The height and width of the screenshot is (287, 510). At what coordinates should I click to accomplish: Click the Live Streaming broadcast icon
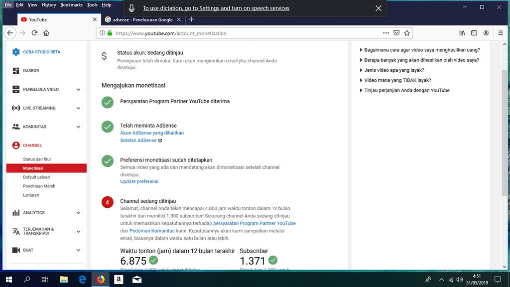tap(15, 108)
